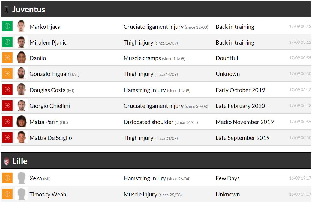Screen dimensions: 312x203
Task: Click the orange status icon for Gonzalo Higuain
Action: pos(7,74)
